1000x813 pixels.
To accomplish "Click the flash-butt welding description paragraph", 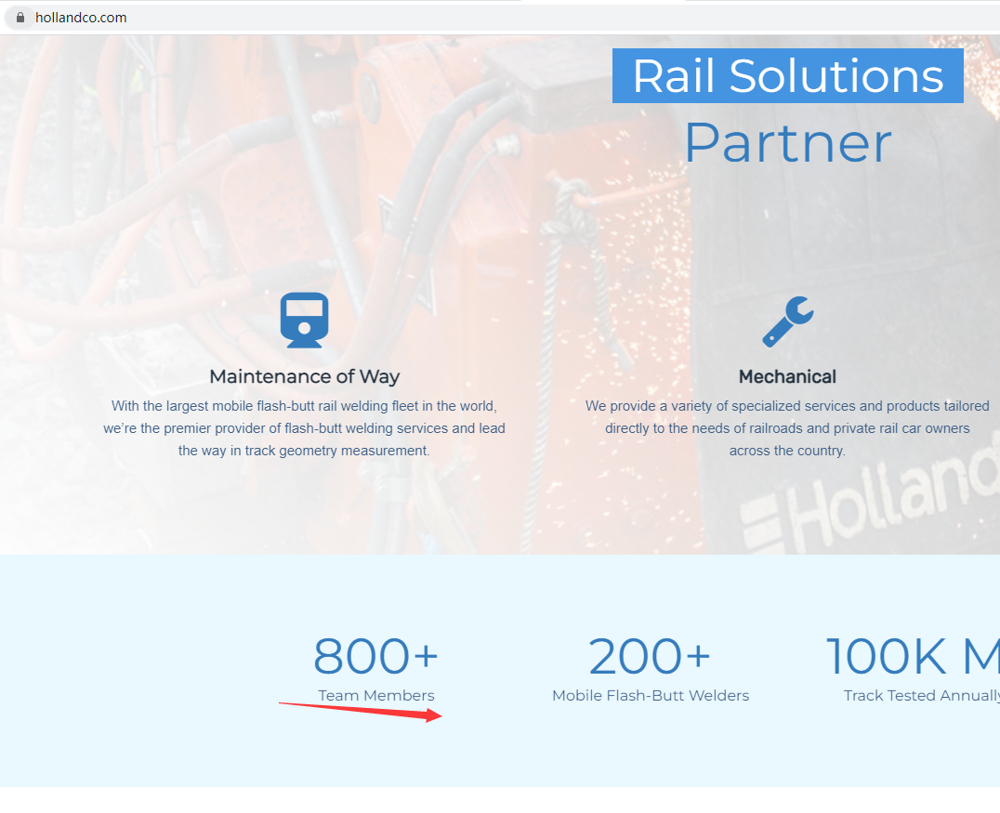I will point(304,428).
